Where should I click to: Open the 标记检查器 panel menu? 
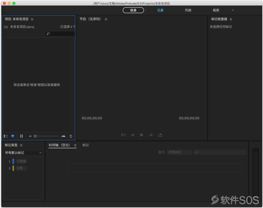pos(231,19)
